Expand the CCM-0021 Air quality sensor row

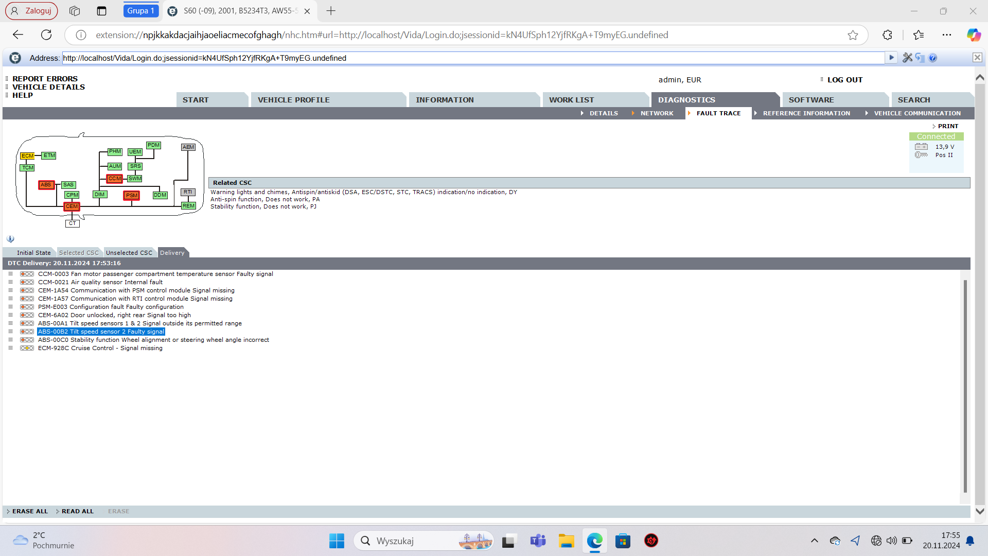point(10,282)
